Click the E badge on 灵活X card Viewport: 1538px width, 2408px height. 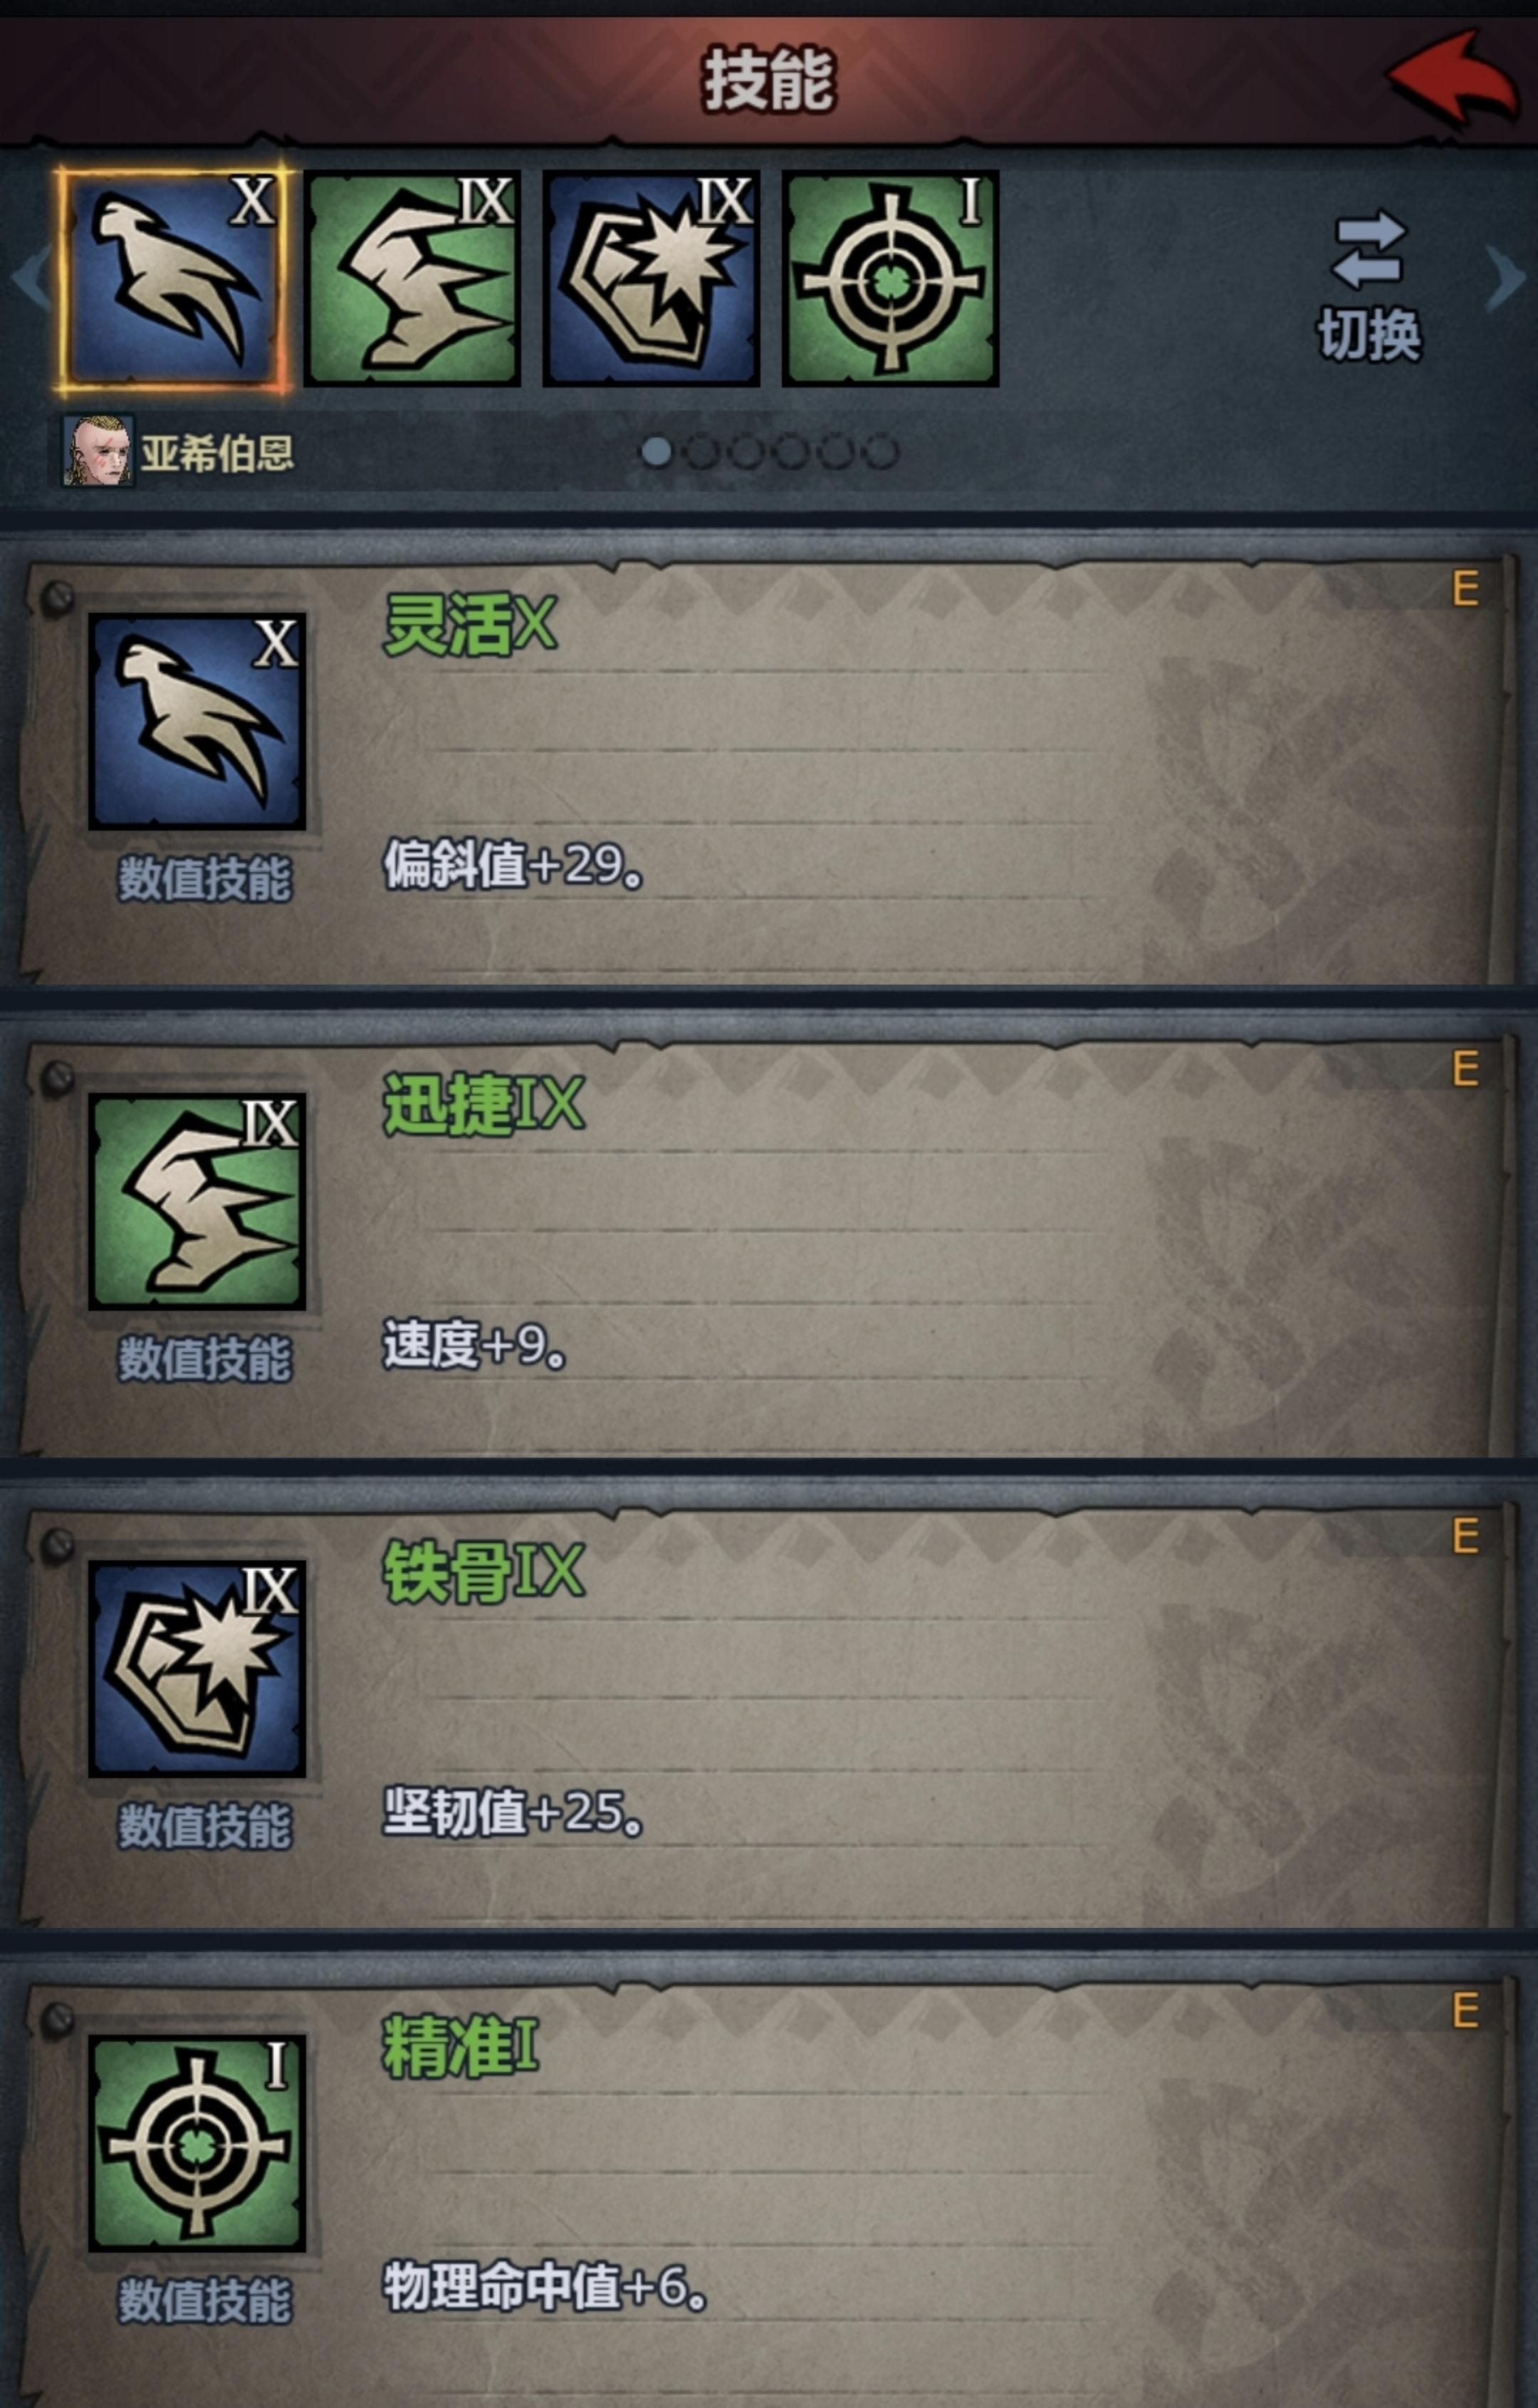coord(1465,589)
